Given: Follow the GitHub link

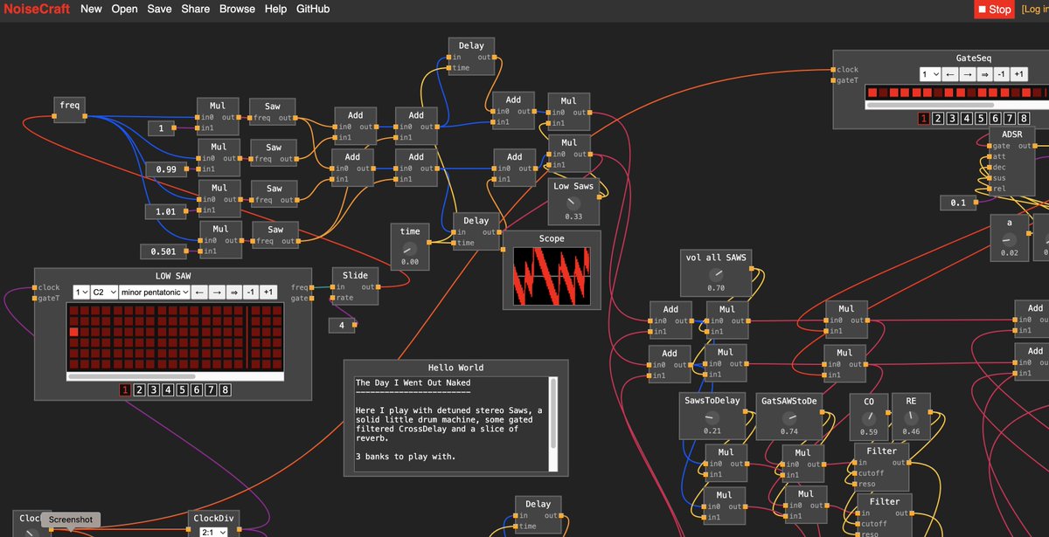Looking at the screenshot, I should coord(313,9).
